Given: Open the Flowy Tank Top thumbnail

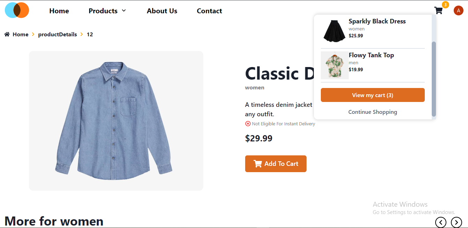Looking at the screenshot, I should pyautogui.click(x=335, y=65).
